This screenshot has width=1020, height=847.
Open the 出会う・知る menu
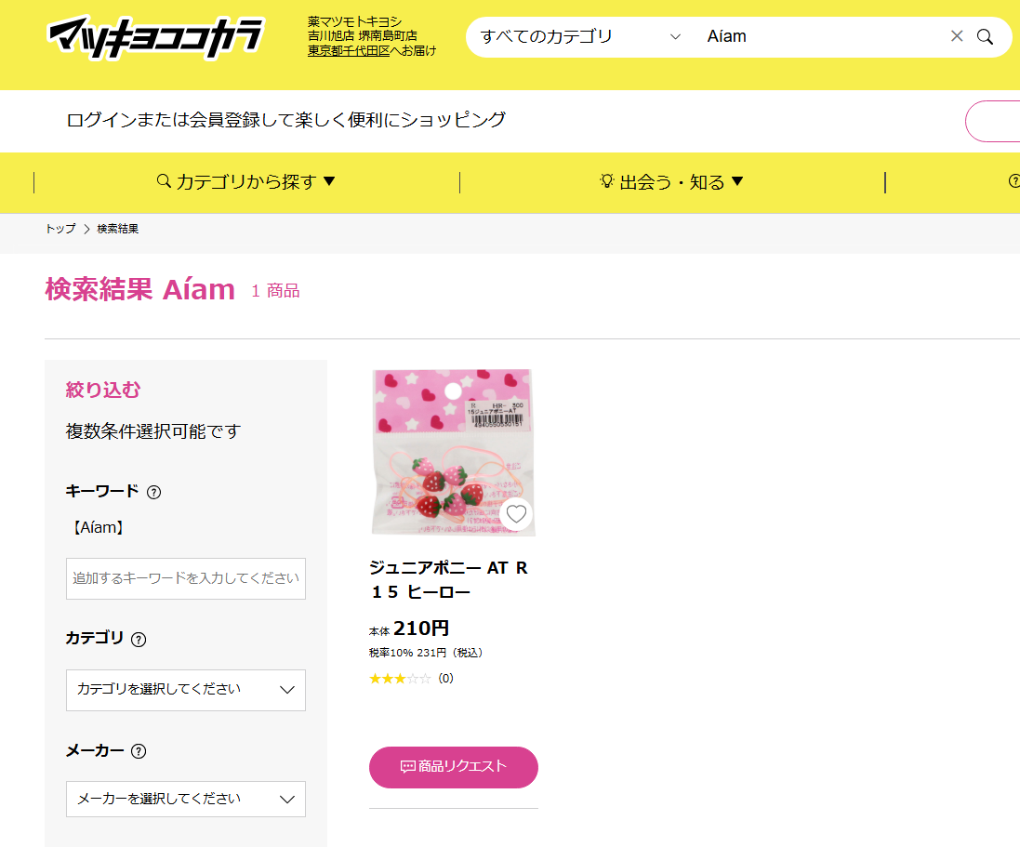tap(671, 181)
